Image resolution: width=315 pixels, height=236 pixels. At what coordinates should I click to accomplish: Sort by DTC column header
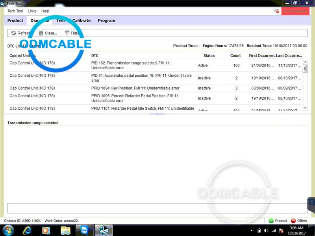pos(95,55)
